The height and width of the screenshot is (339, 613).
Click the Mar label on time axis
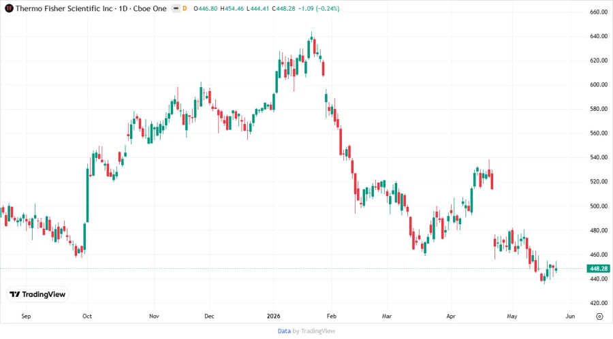coord(387,316)
